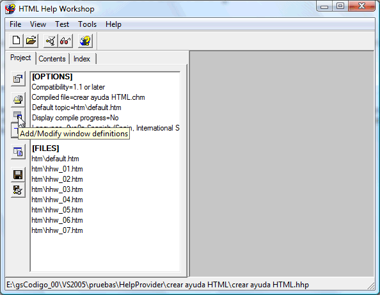Minimize the HTML Help Workshop window
Image resolution: width=380 pixels, height=295 pixels.
324,6
